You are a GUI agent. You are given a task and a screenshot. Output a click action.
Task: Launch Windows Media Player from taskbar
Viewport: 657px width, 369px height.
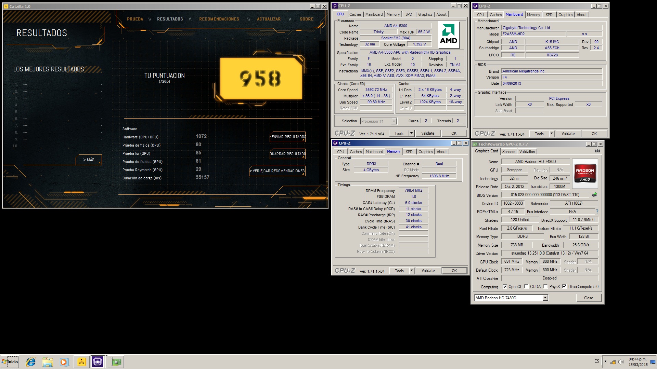point(64,362)
